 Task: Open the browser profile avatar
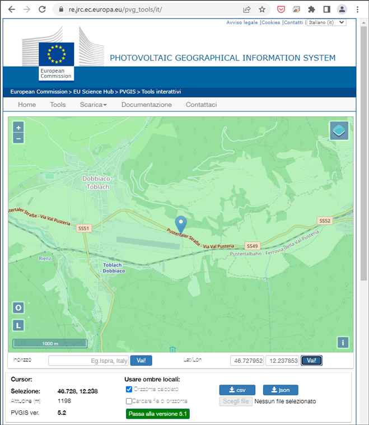[342, 10]
